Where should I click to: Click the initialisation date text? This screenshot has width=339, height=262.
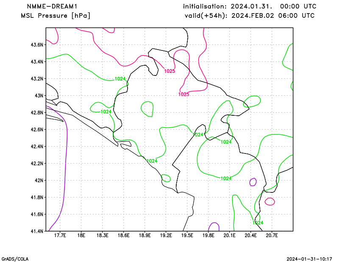[x=250, y=6]
